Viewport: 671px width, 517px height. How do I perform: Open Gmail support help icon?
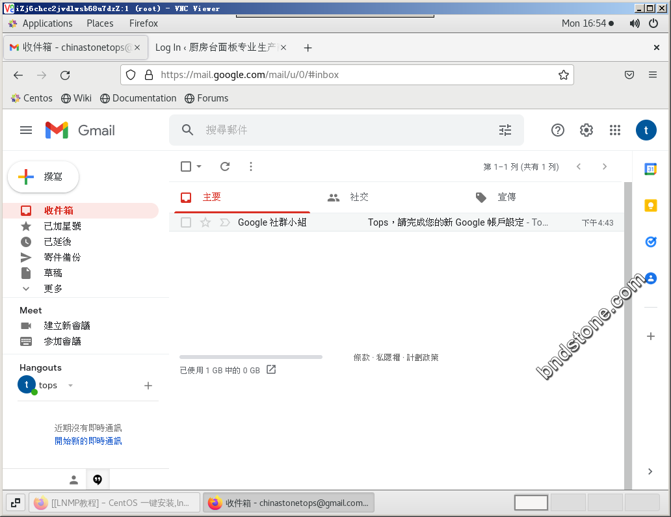[x=558, y=130]
